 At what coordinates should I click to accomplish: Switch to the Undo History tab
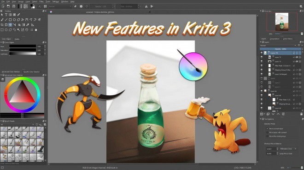coord(288,39)
